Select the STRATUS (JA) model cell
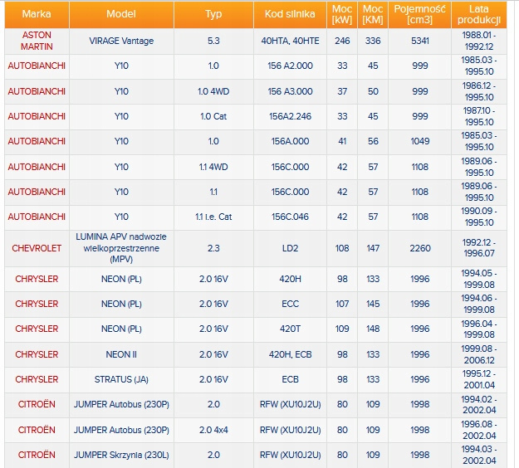Image resolution: width=519 pixels, height=468 pixels. coord(121,379)
